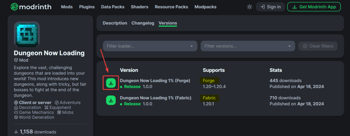350x136 pixels.
Task: Open the Filter loader dropdown
Action: coord(150,46)
